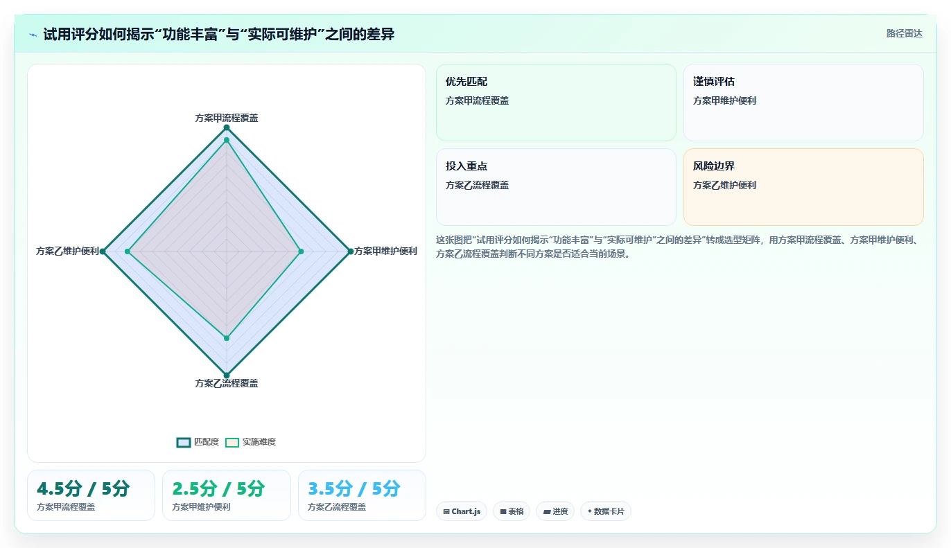Open the 优先匹配 card
Viewport: 951px width, 548px height.
[556, 103]
